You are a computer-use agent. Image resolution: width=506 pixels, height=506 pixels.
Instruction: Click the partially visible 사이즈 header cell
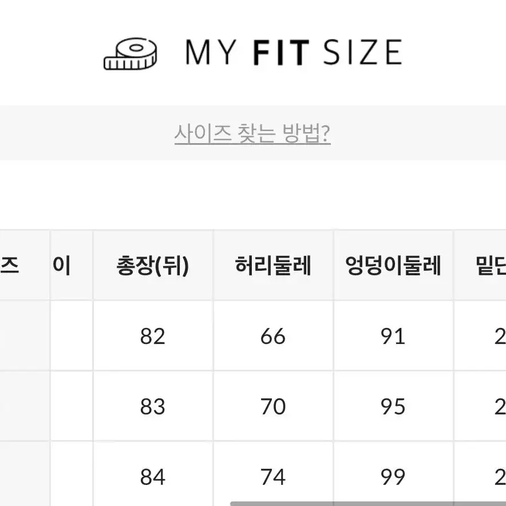[x=25, y=265]
